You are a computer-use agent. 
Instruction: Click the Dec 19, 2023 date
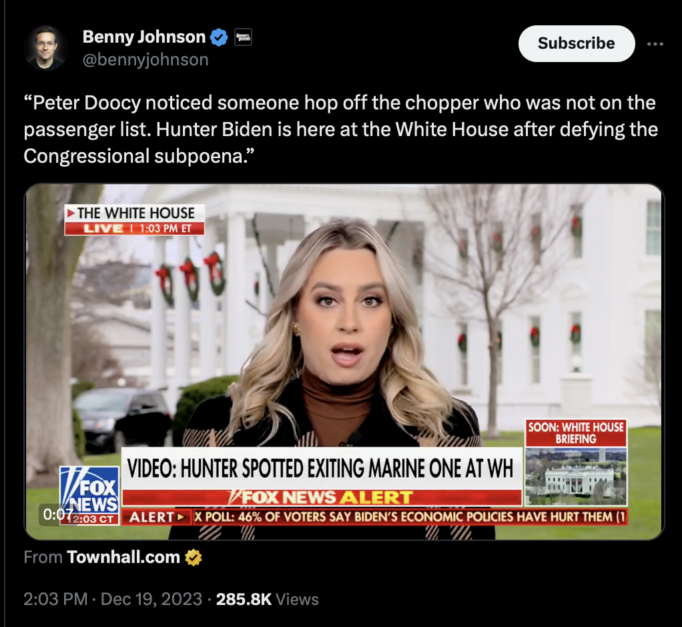point(151,599)
